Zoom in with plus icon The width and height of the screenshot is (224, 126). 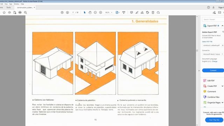[100, 13]
